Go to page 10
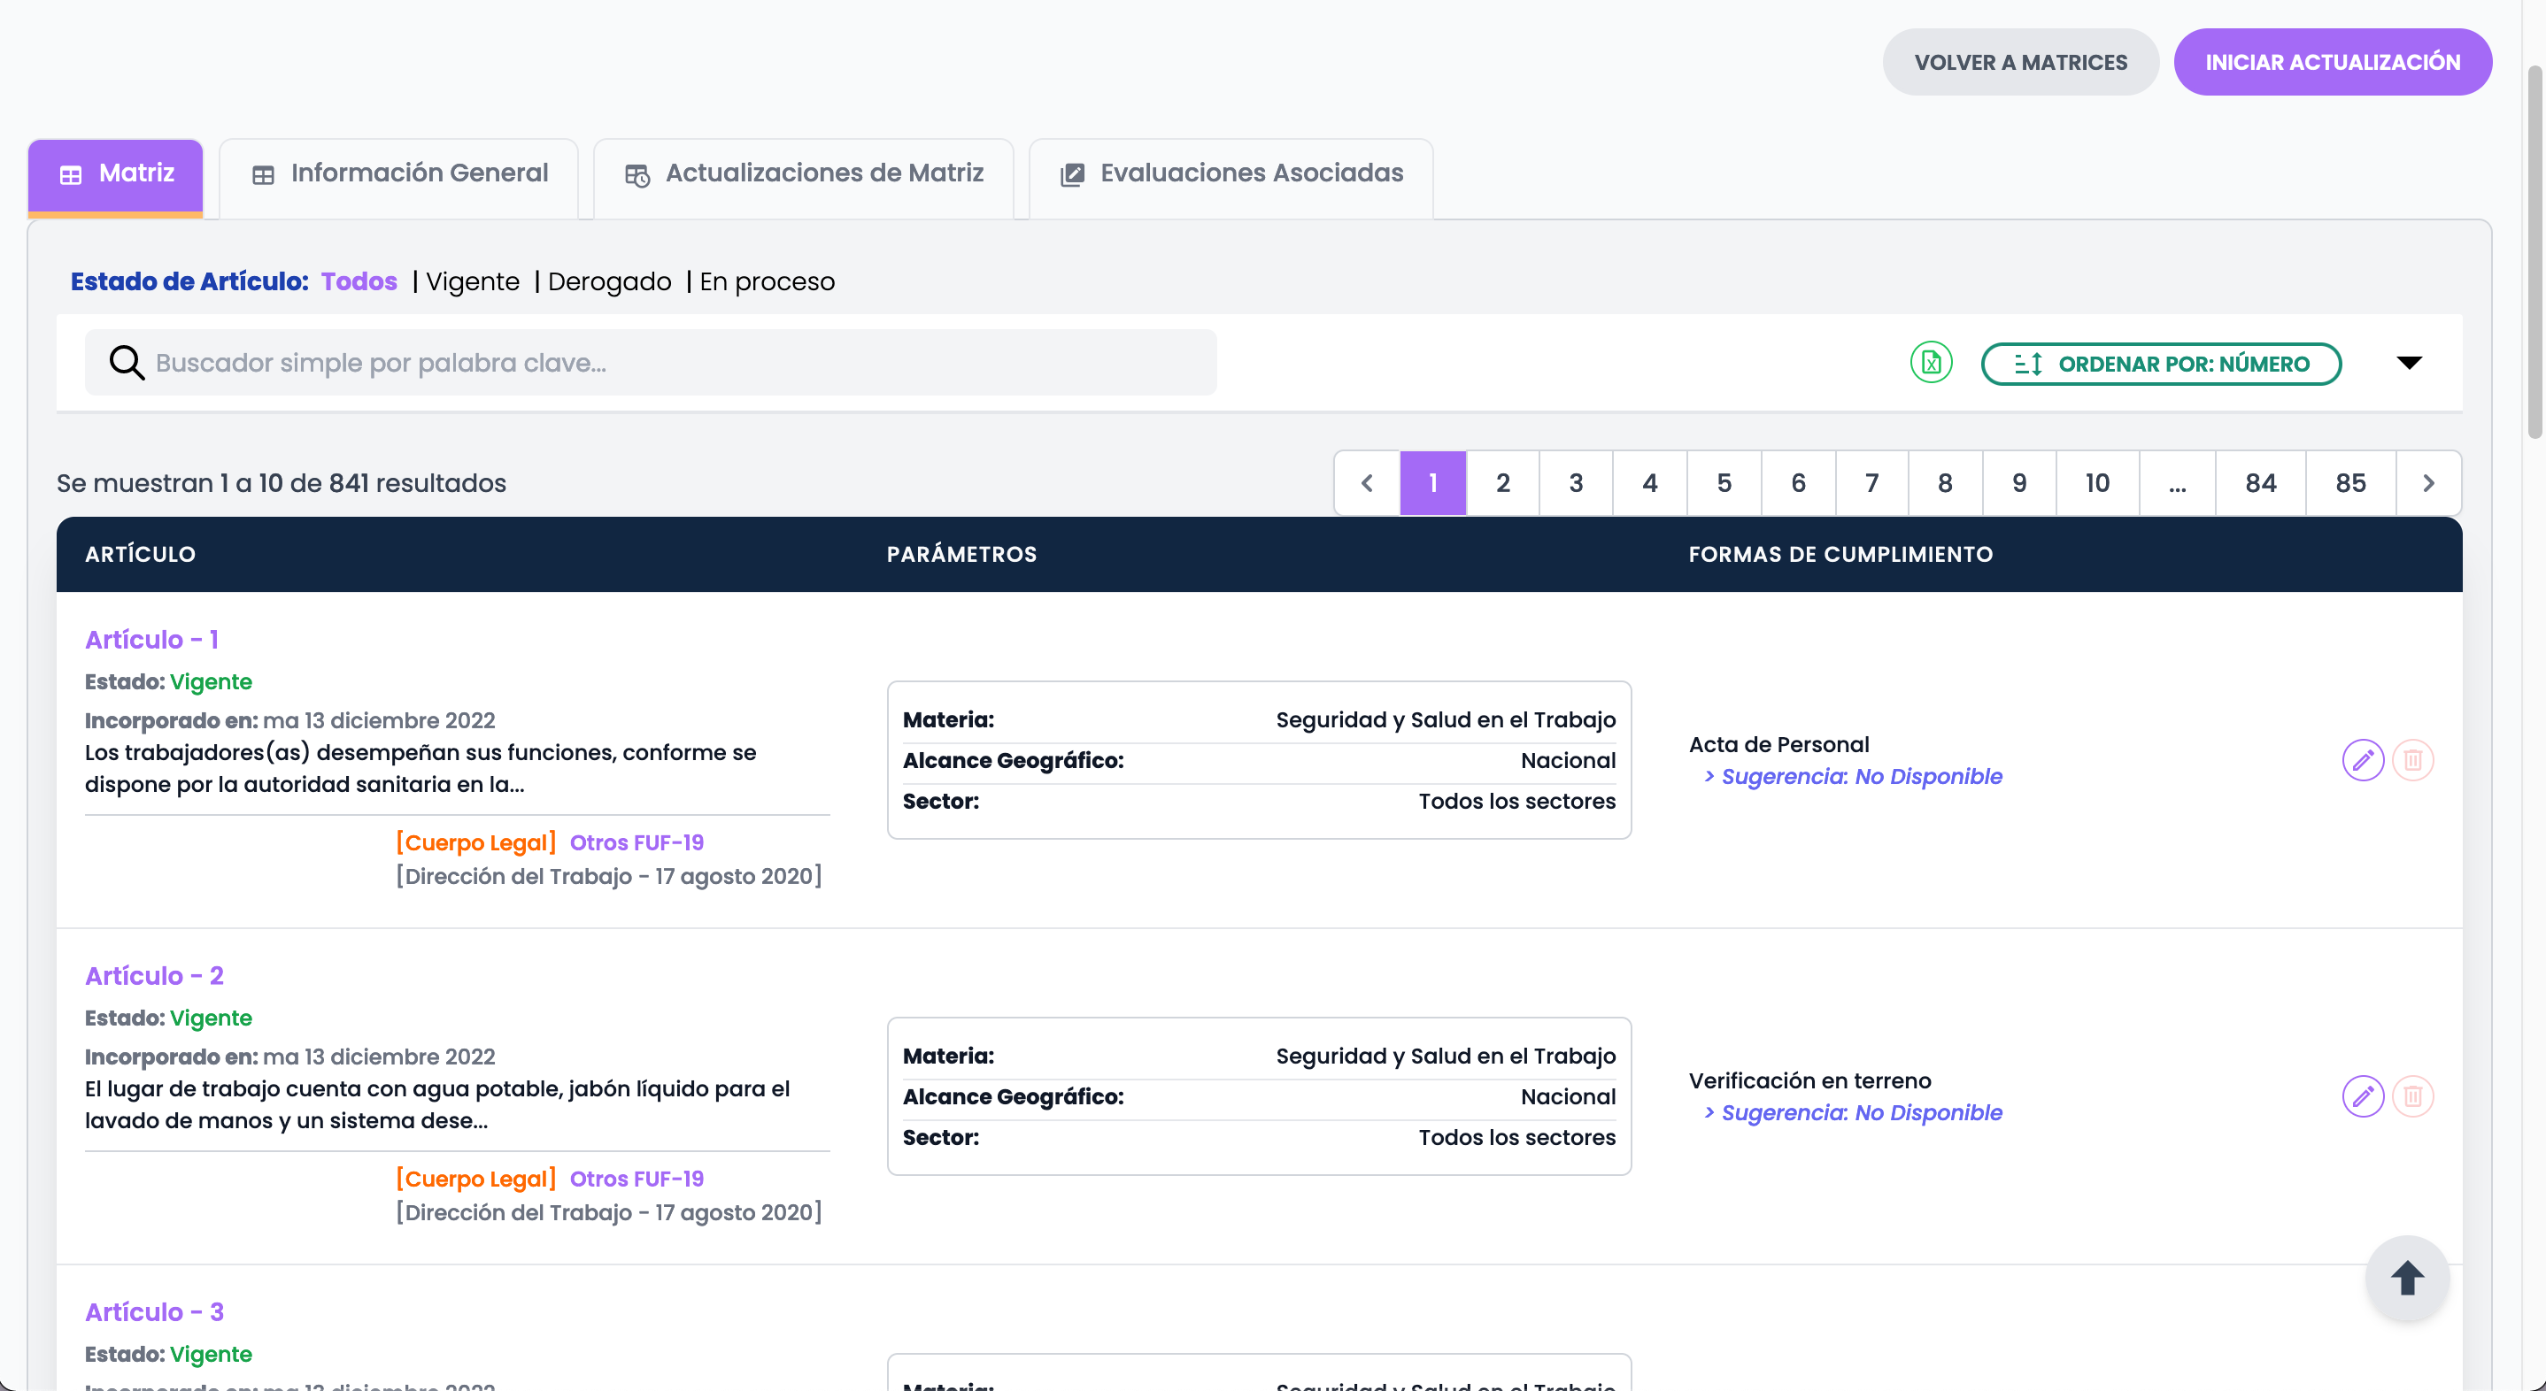The width and height of the screenshot is (2546, 1391). [x=2097, y=483]
